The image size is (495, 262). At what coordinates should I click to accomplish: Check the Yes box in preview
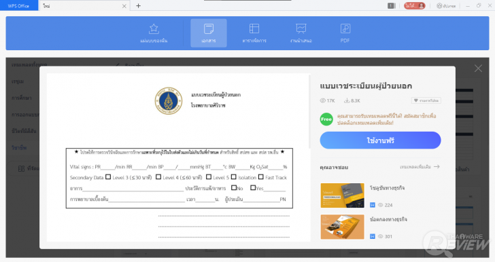click(253, 187)
